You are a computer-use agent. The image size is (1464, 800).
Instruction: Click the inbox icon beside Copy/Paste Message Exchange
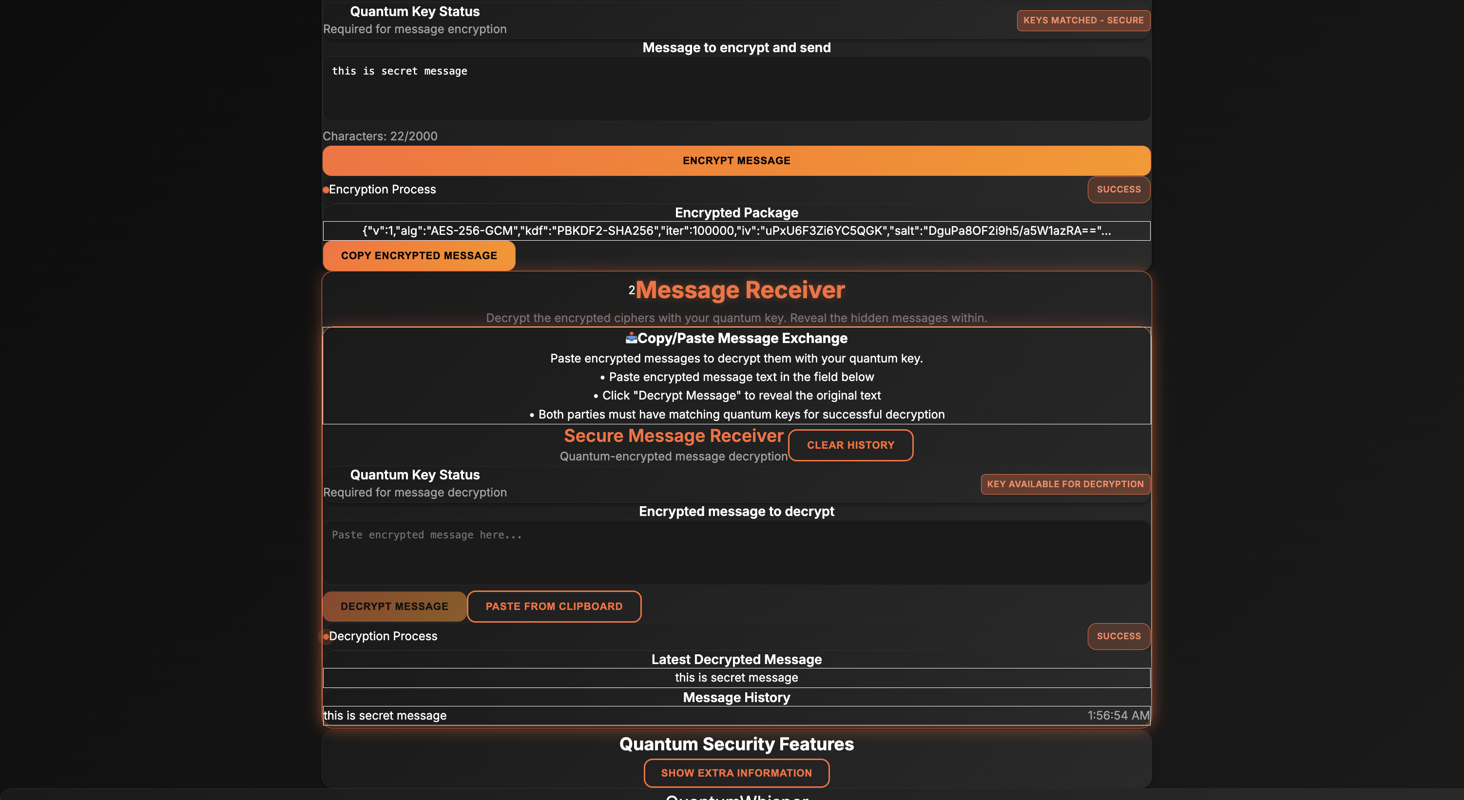coord(631,338)
